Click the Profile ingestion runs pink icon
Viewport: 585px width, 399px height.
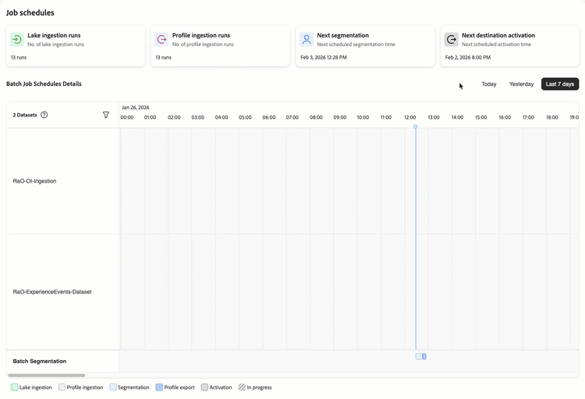click(161, 39)
